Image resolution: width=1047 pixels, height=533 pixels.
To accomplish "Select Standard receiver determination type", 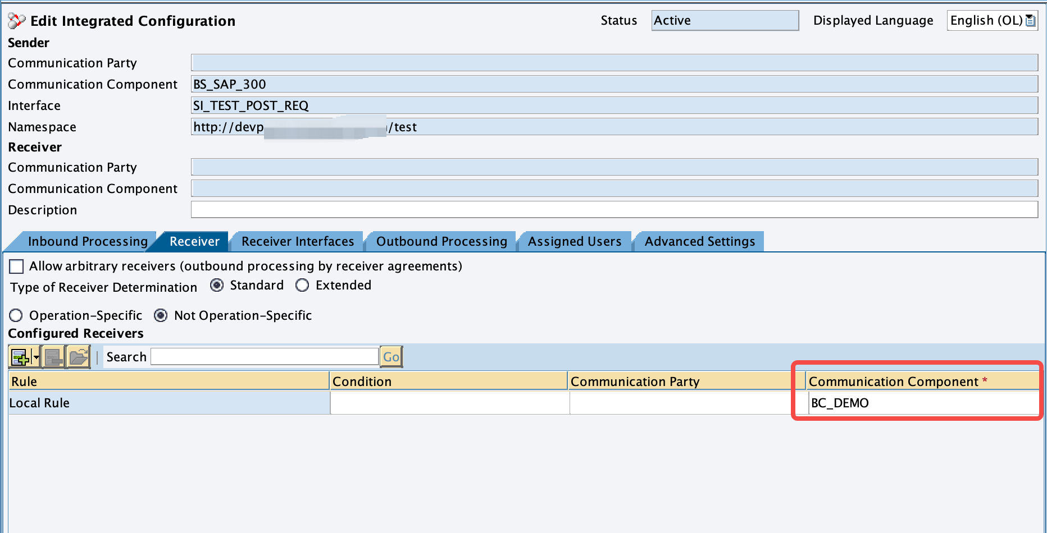I will click(217, 286).
